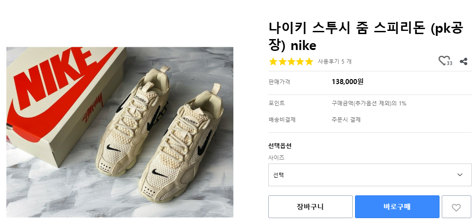
Task: Click the chevron arrow in the size selector
Action: [x=460, y=175]
